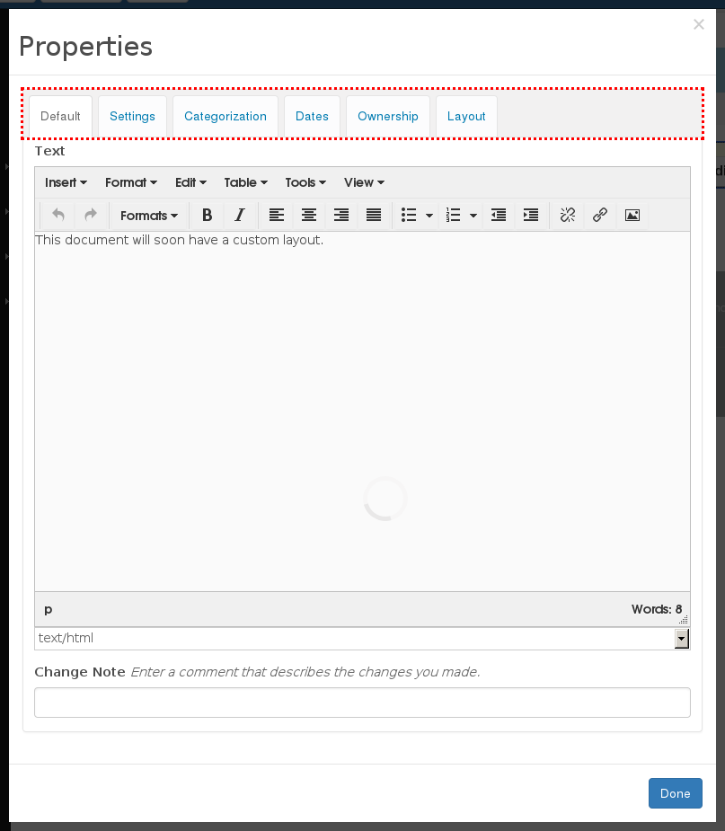
Task: Insert a bullet list
Action: click(x=409, y=215)
